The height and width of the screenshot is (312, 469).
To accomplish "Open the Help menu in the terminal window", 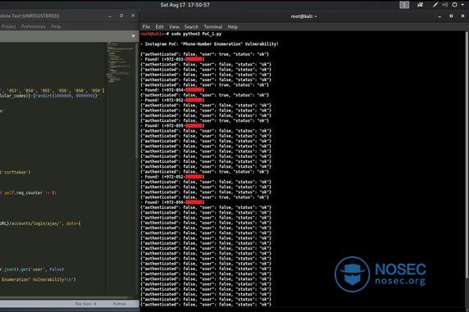I will point(232,26).
